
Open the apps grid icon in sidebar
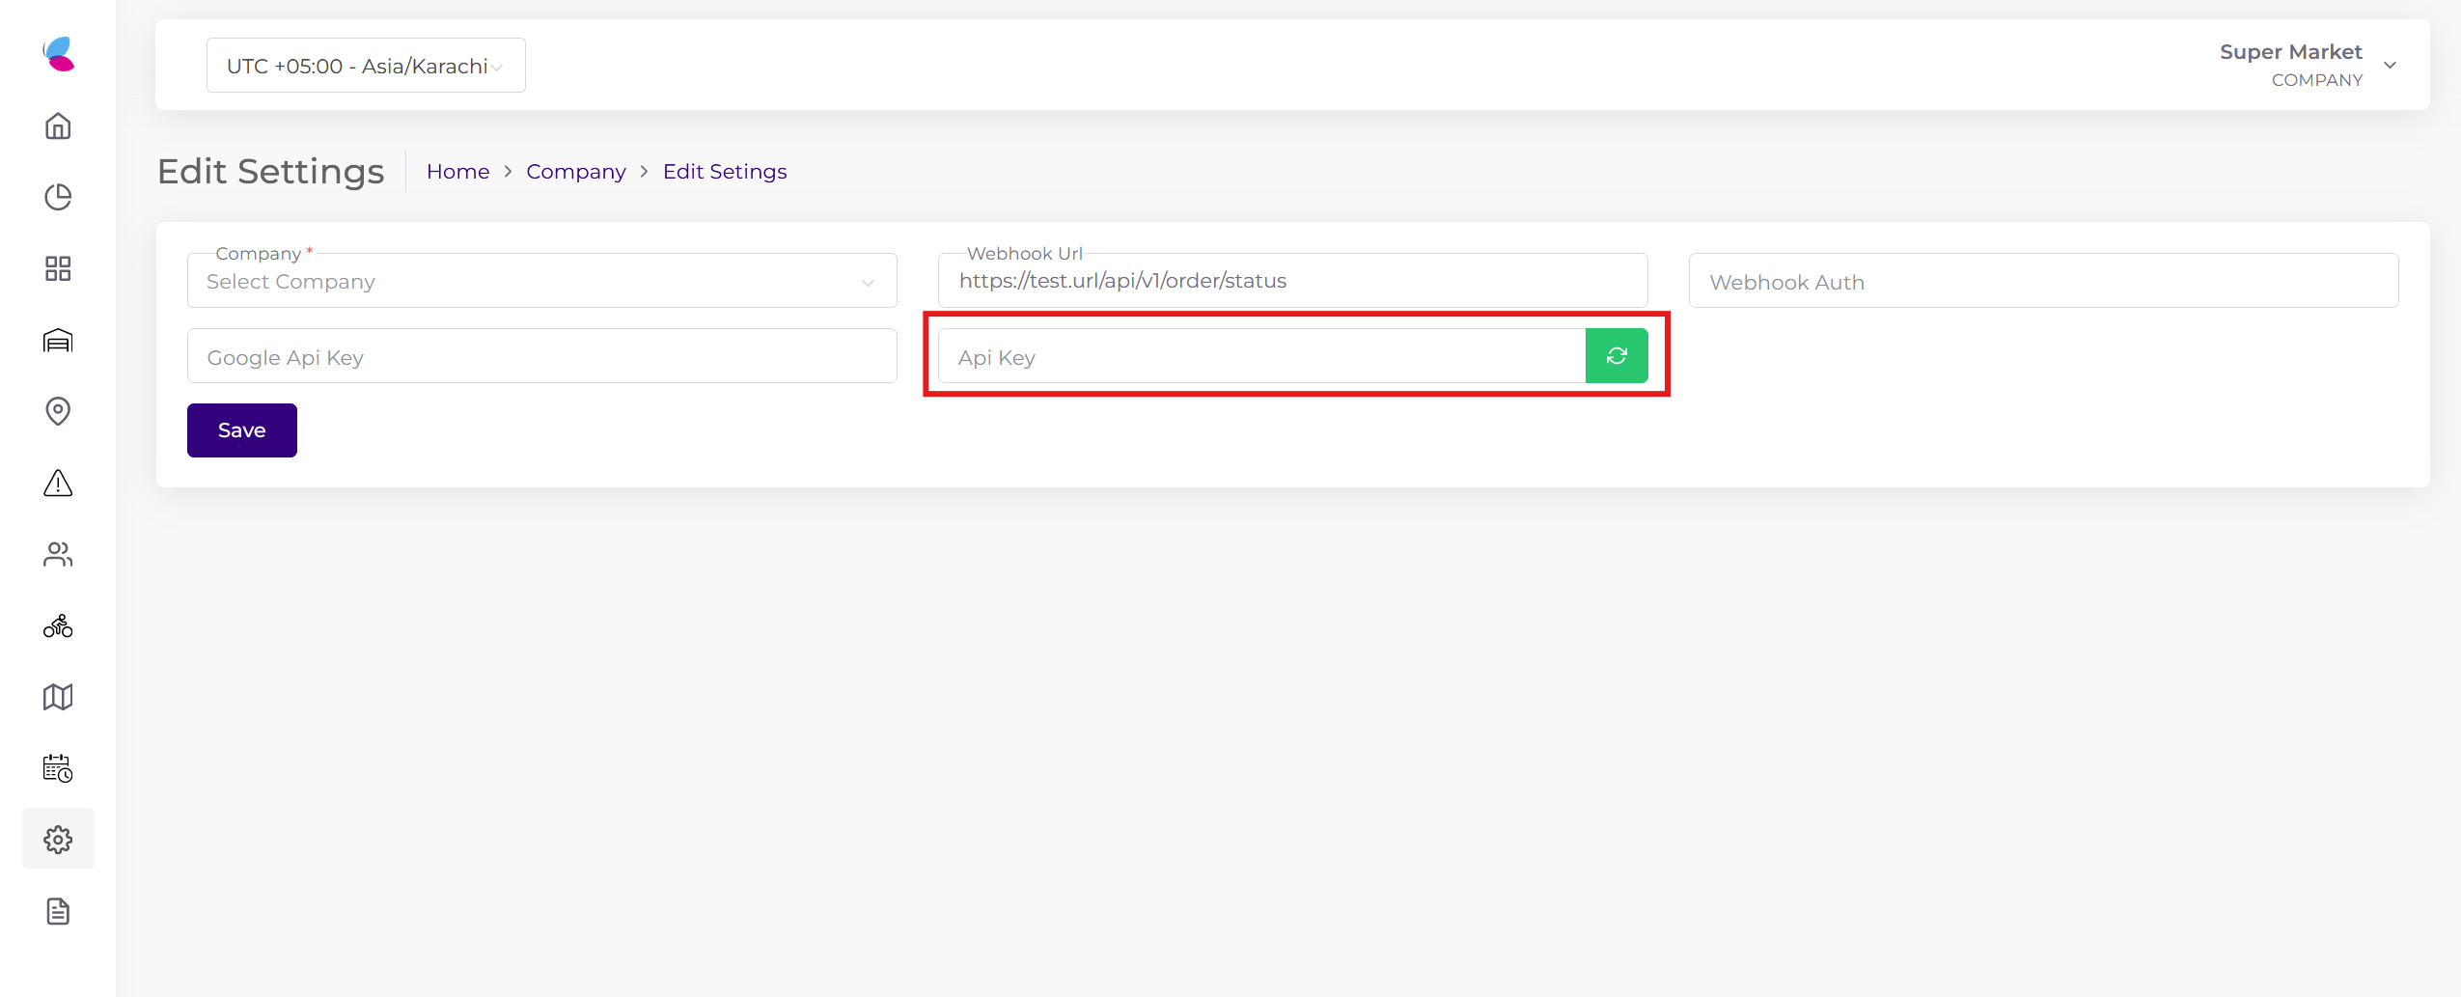[58, 268]
